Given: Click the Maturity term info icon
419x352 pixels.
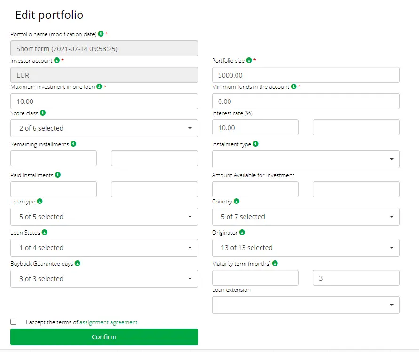Looking at the screenshot, I should pos(275,263).
